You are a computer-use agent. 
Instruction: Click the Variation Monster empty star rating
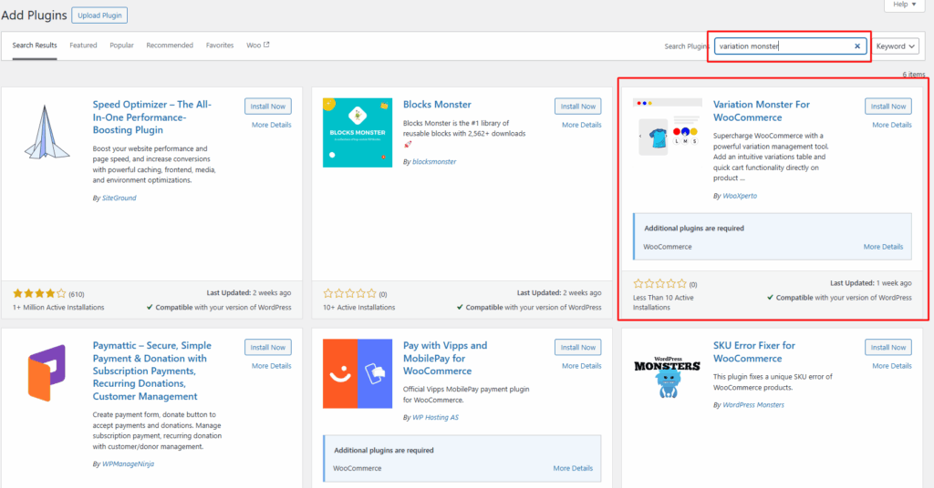[660, 284]
